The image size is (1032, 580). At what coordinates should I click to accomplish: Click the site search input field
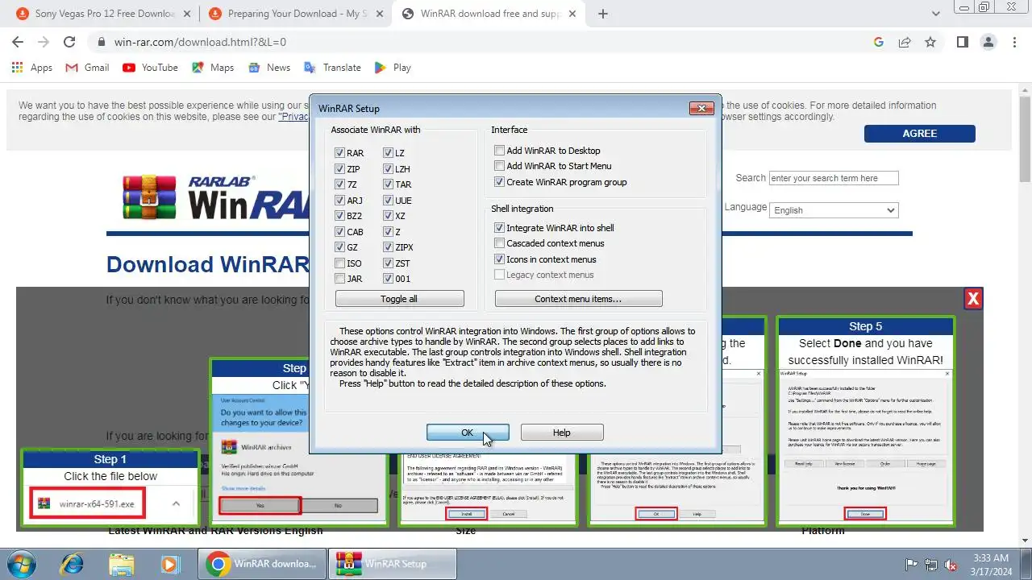834,178
